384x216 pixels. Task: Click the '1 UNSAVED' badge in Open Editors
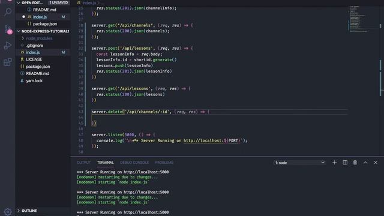pyautogui.click(x=59, y=2)
